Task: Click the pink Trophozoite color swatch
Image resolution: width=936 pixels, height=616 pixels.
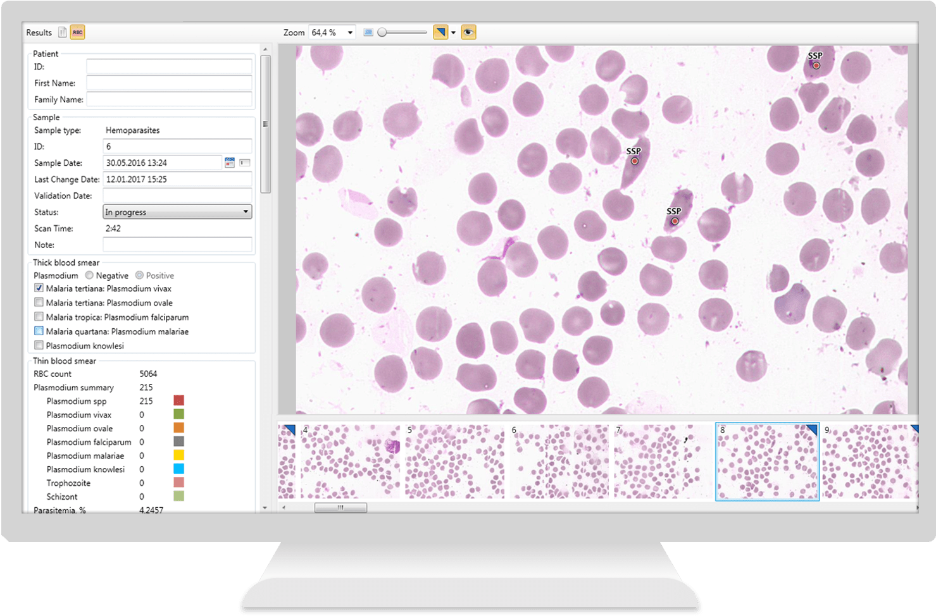Action: (x=179, y=483)
